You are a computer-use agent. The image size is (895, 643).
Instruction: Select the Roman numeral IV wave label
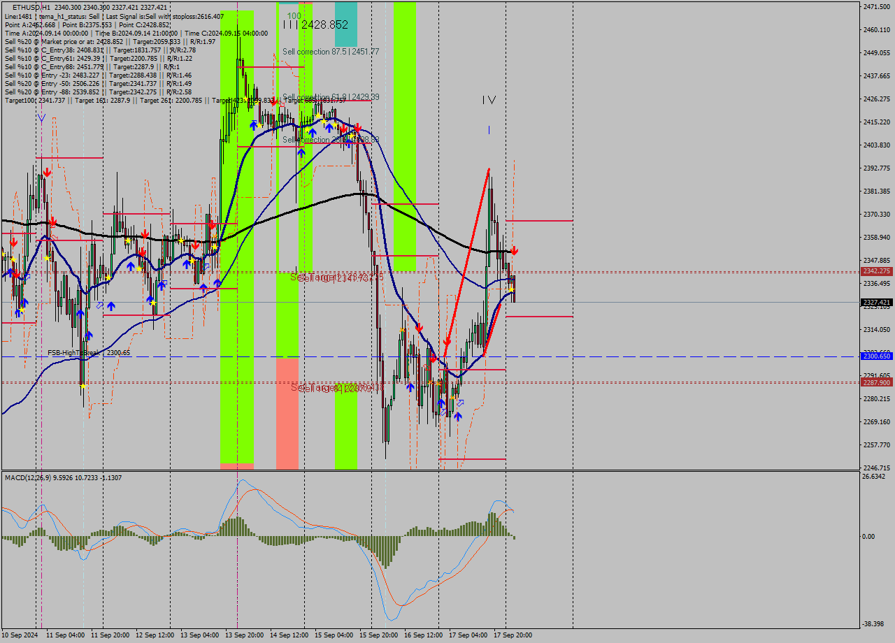pyautogui.click(x=489, y=101)
